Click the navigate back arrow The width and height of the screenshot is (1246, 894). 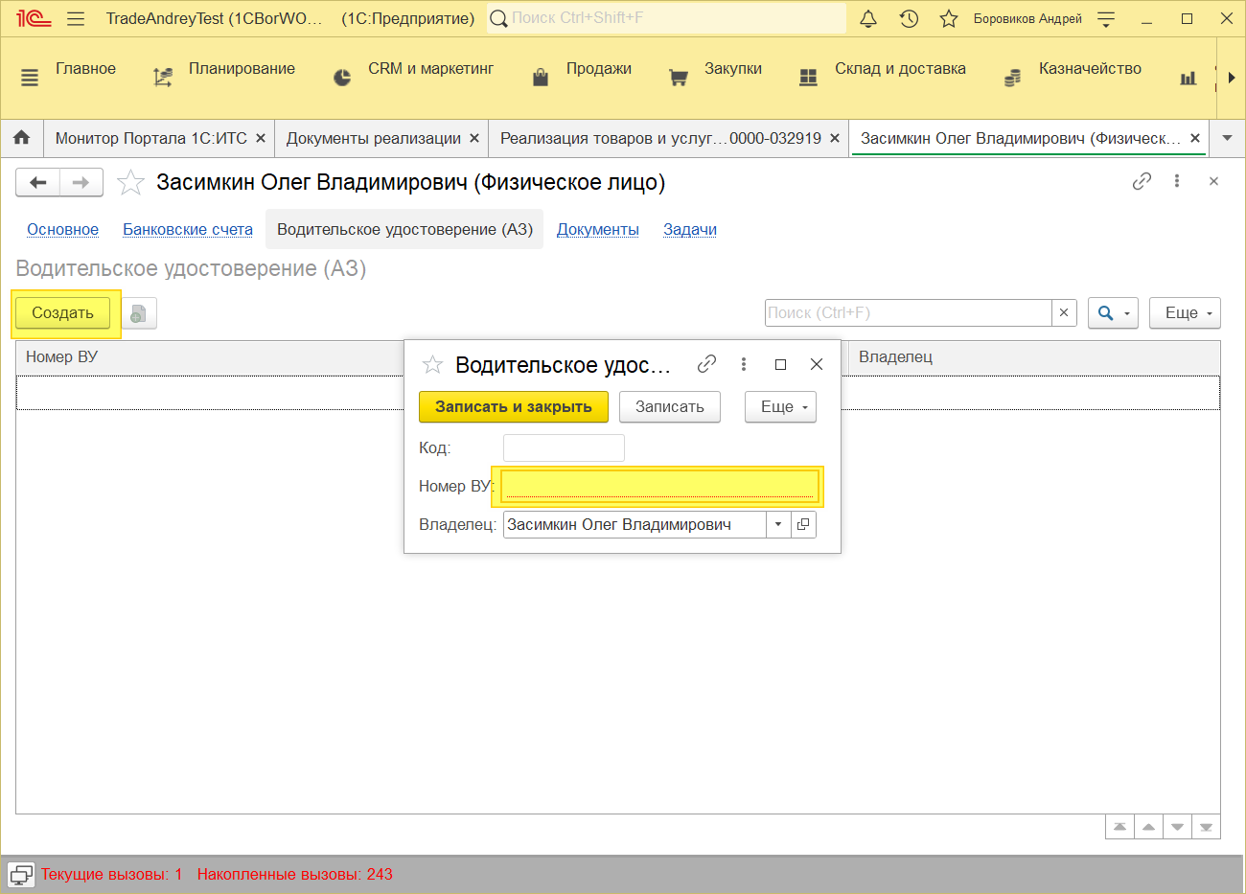point(38,182)
